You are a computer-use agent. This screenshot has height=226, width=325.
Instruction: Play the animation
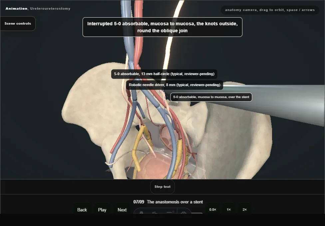click(x=102, y=210)
